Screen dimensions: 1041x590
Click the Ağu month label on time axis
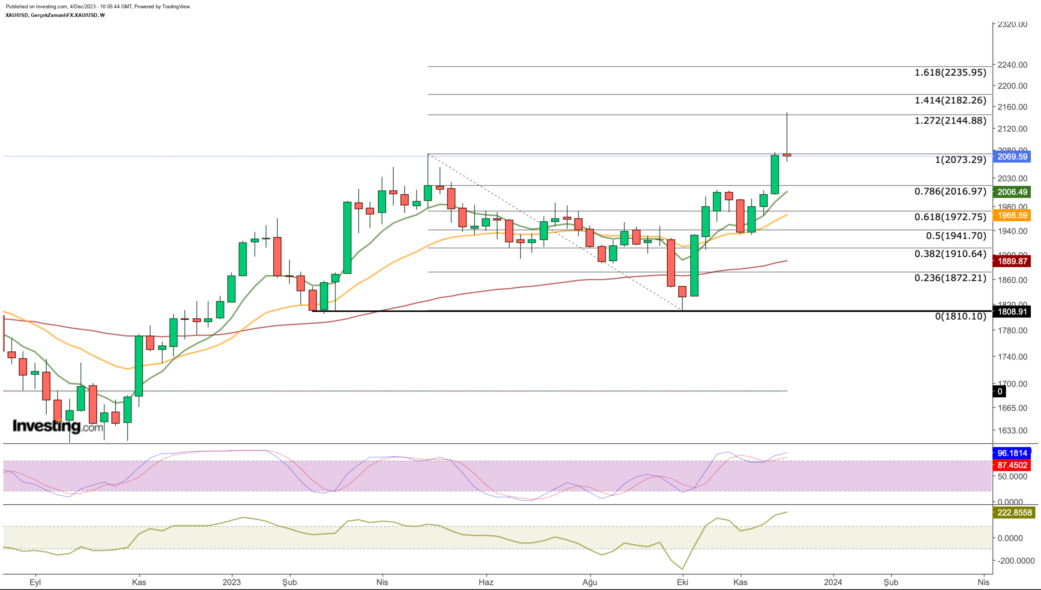(x=590, y=582)
